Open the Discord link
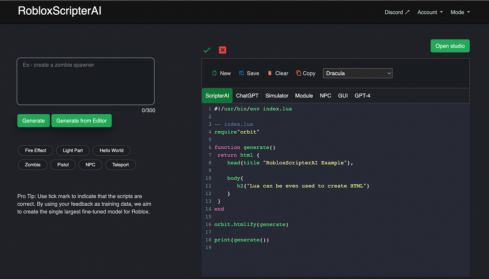The height and width of the screenshot is (279, 489). (397, 12)
